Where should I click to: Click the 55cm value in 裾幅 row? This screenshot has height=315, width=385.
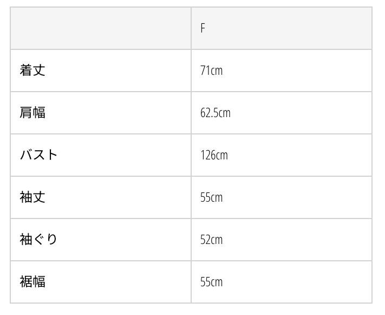[211, 282]
